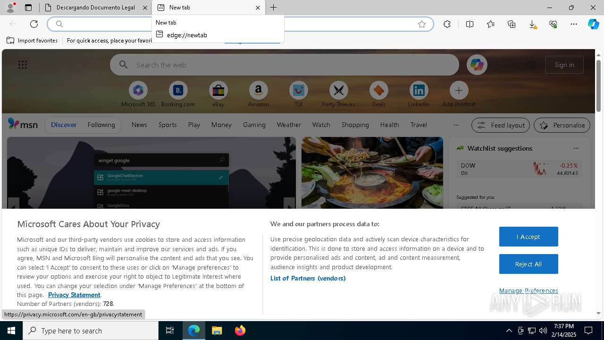Open Booking.com shortcut
This screenshot has height=340, width=604.
pos(178,94)
